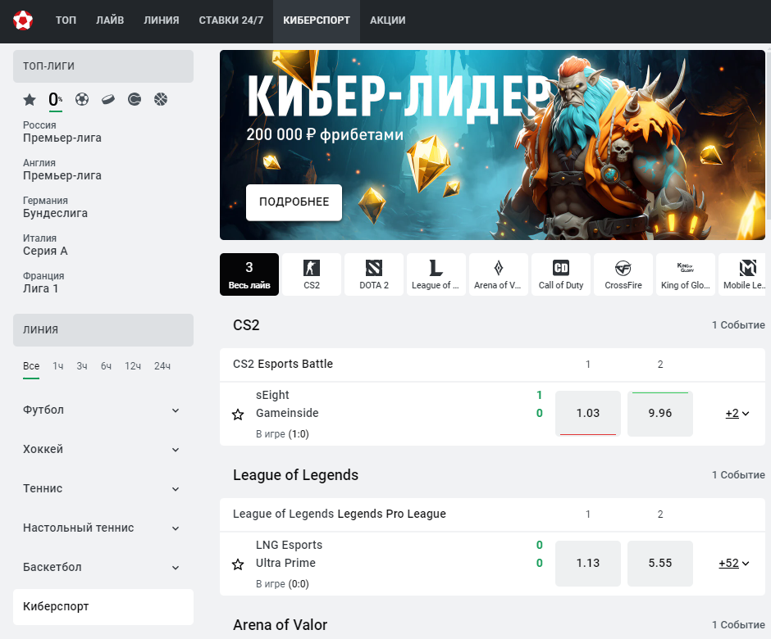Screen dimensions: 771x639
Task: Open the League of Legends filter tile
Action: coord(436,274)
